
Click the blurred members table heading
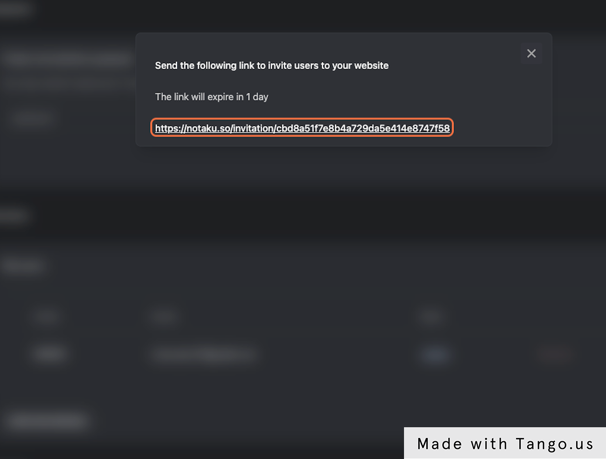pos(23,265)
